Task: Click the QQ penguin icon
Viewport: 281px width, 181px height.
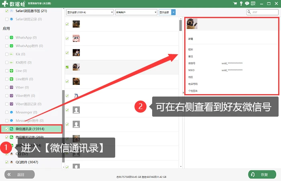Action: pos(12,154)
